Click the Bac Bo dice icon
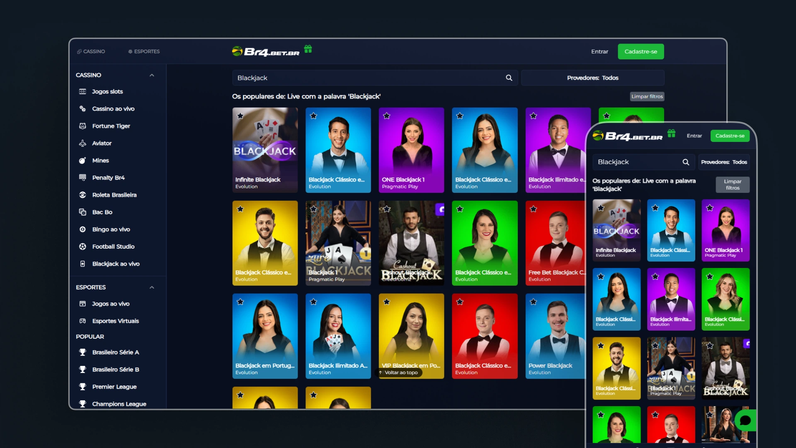This screenshot has height=448, width=796. 83,212
